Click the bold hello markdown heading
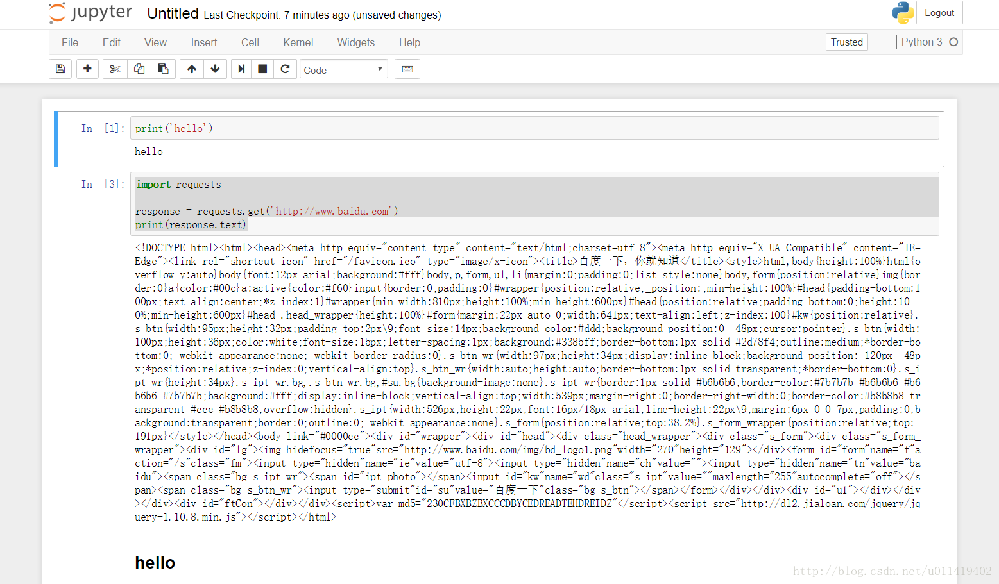The image size is (999, 584). 155,562
